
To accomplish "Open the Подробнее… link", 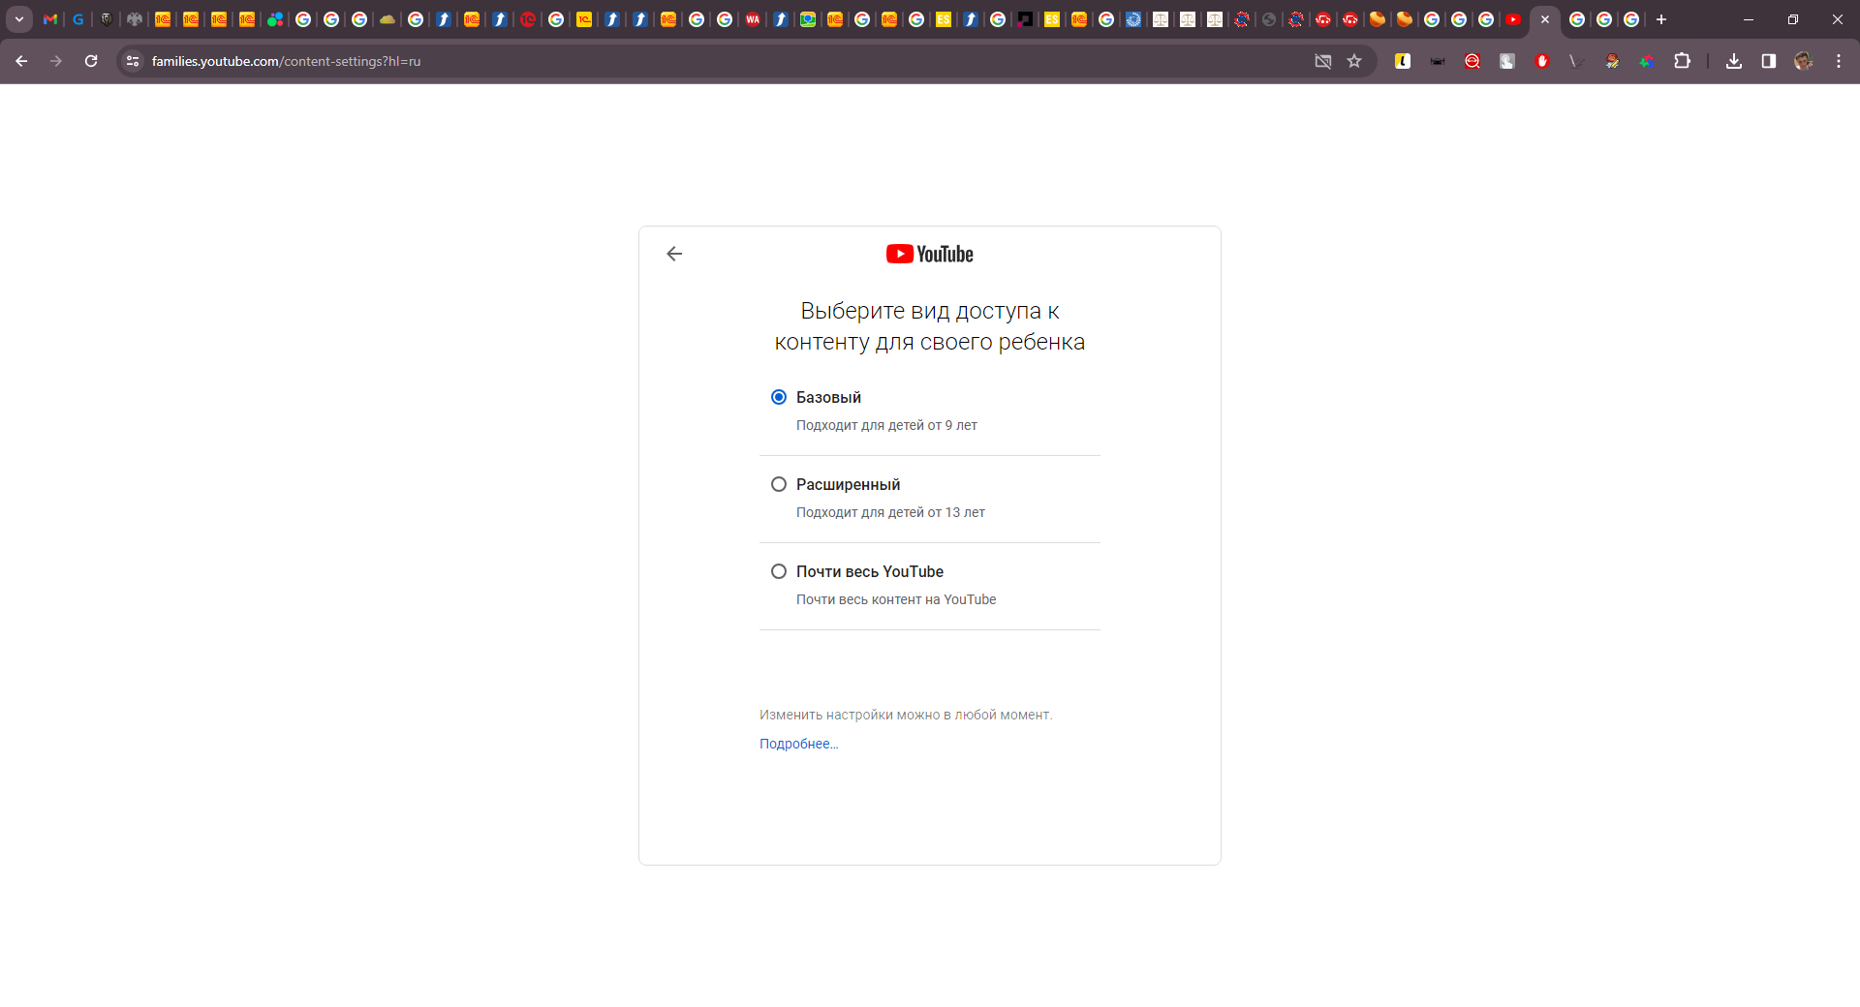I will click(x=799, y=744).
